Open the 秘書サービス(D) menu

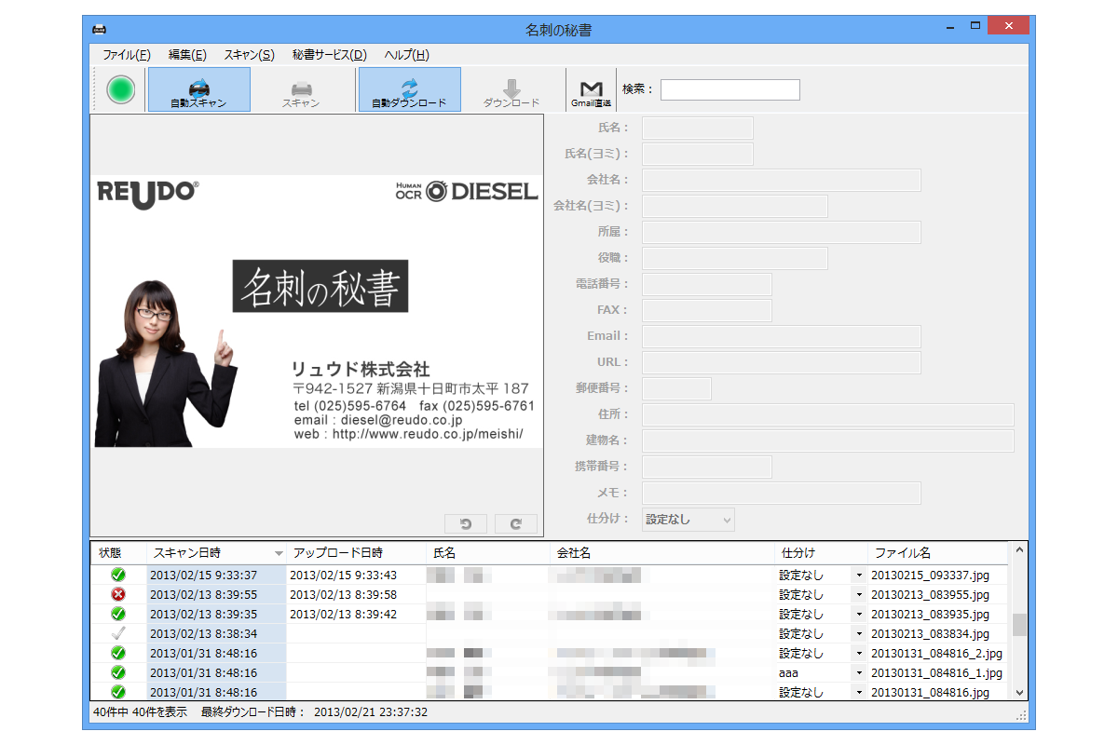click(330, 55)
